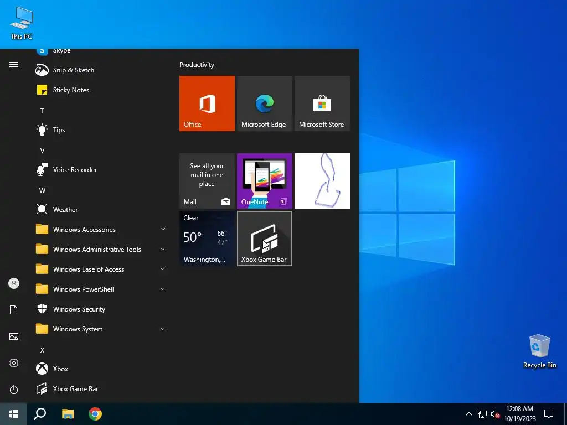Open the Action Center notifications
Viewport: 567px width, 425px height.
coord(549,414)
